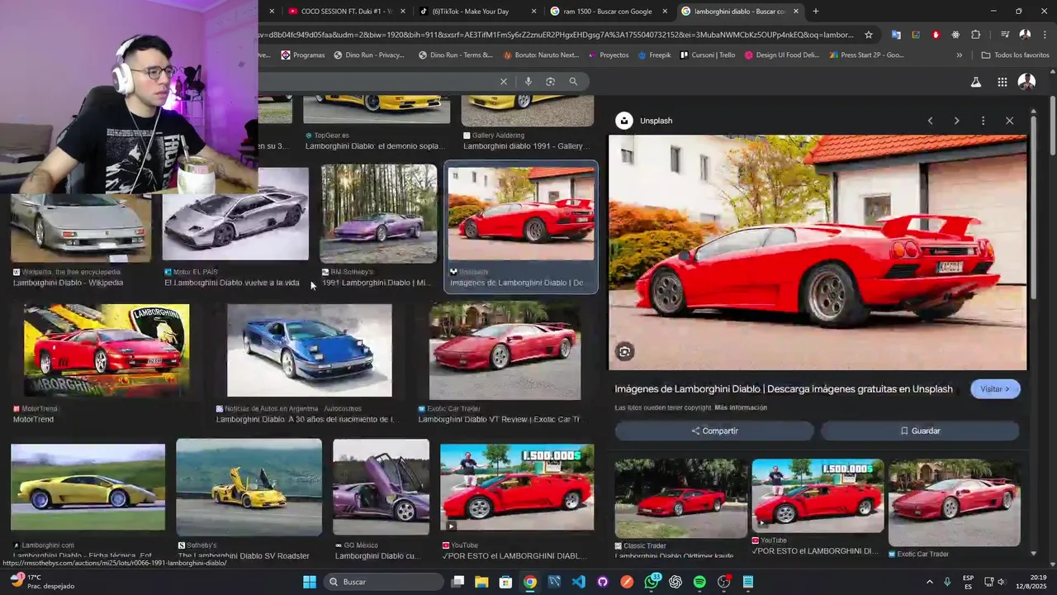Click the Guardar save button
Image resolution: width=1057 pixels, height=595 pixels.
point(920,431)
